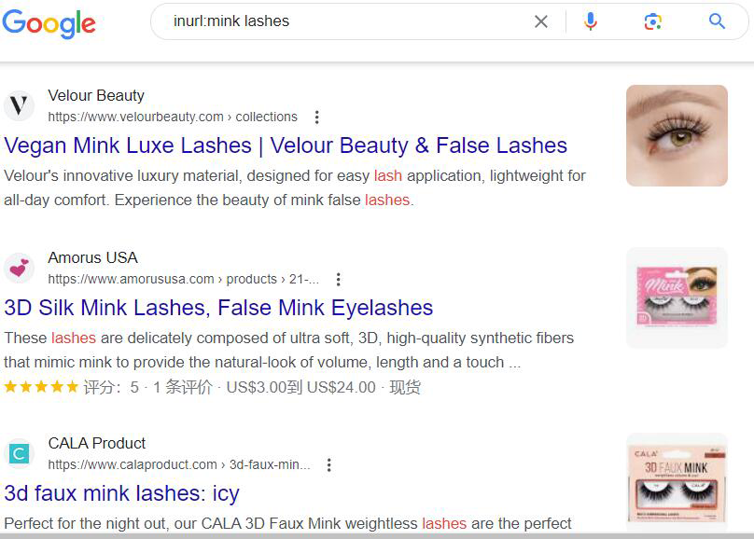Click the amorususa.com products URL

183,279
